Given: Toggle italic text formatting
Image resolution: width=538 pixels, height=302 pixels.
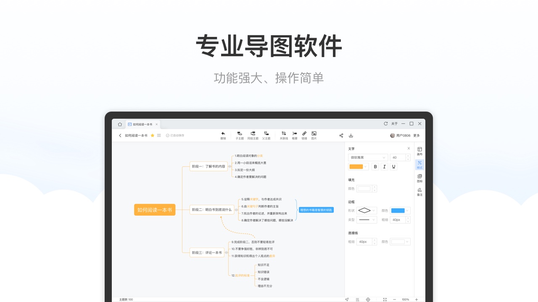Looking at the screenshot, I should pos(384,167).
